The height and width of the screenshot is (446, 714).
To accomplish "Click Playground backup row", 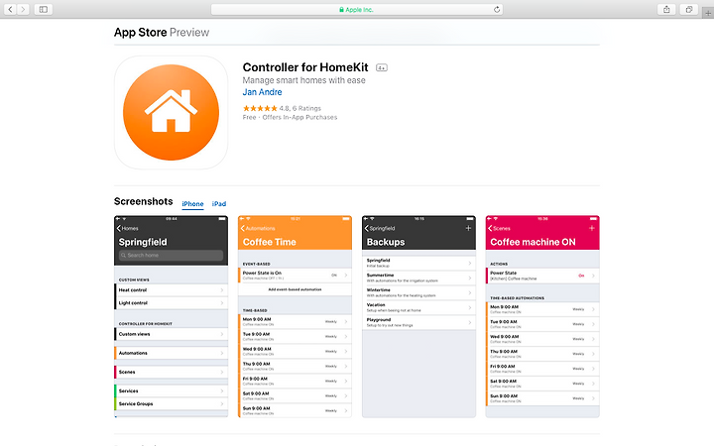I will point(418,322).
